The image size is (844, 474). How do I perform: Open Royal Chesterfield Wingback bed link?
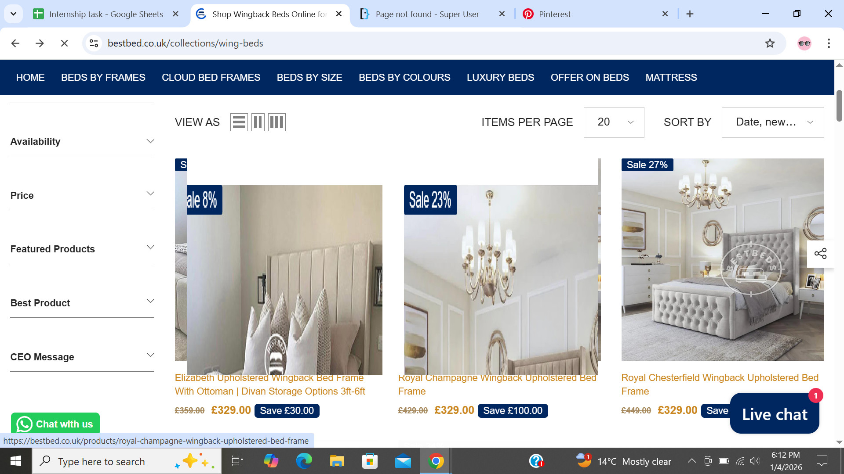720,378
